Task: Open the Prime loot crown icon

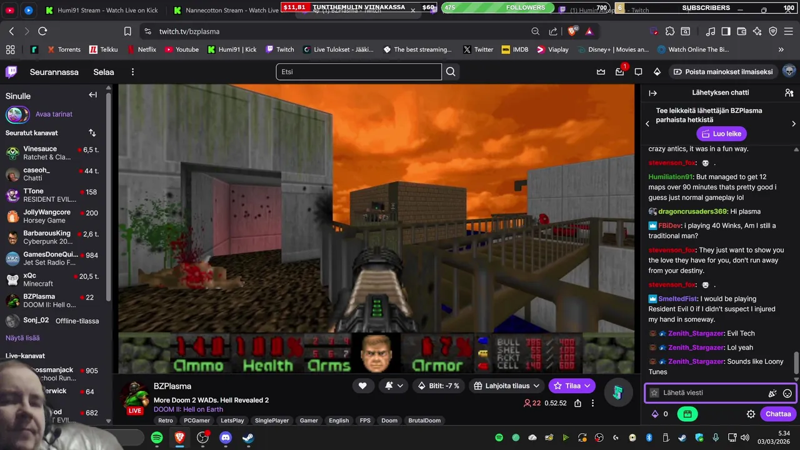Action: coord(601,72)
